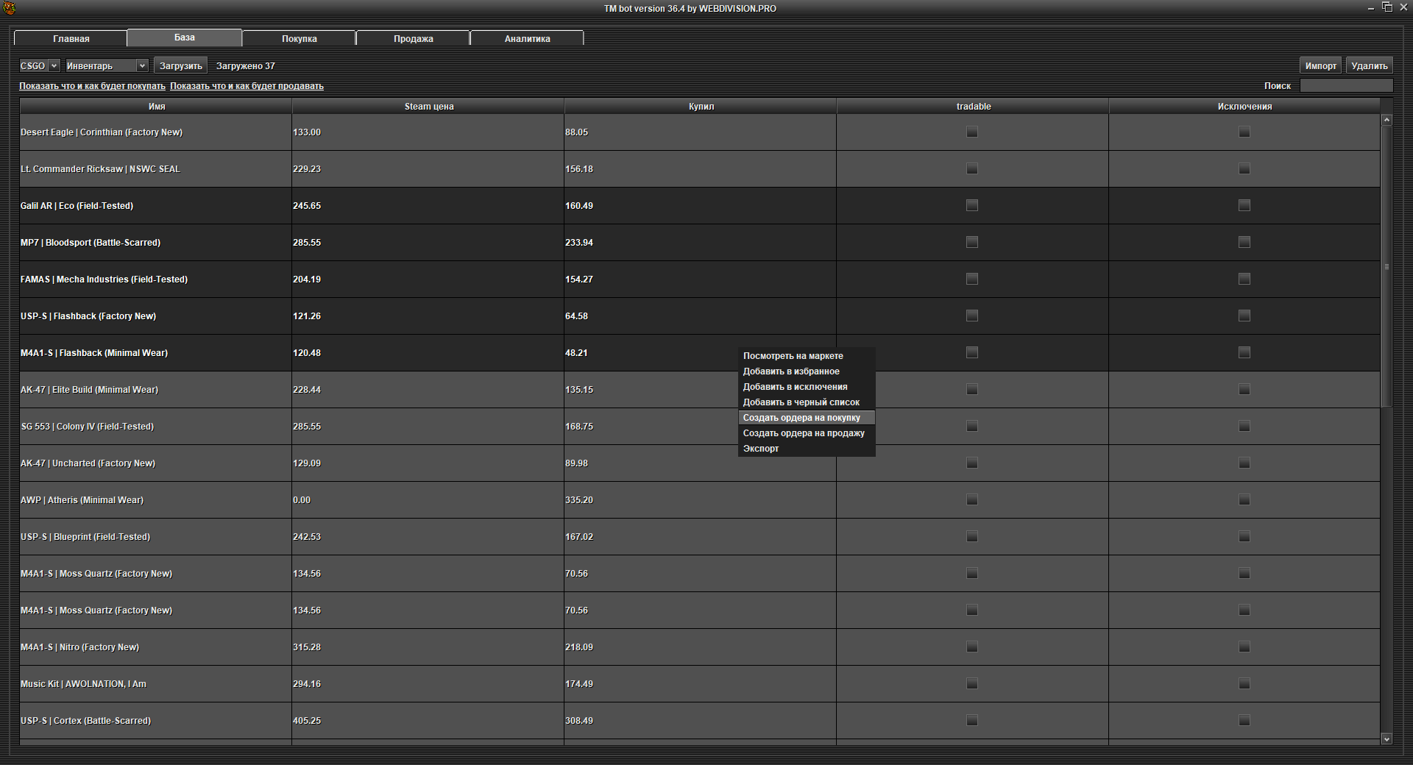Switch to the Покупка tab
The width and height of the screenshot is (1413, 765).
(299, 38)
